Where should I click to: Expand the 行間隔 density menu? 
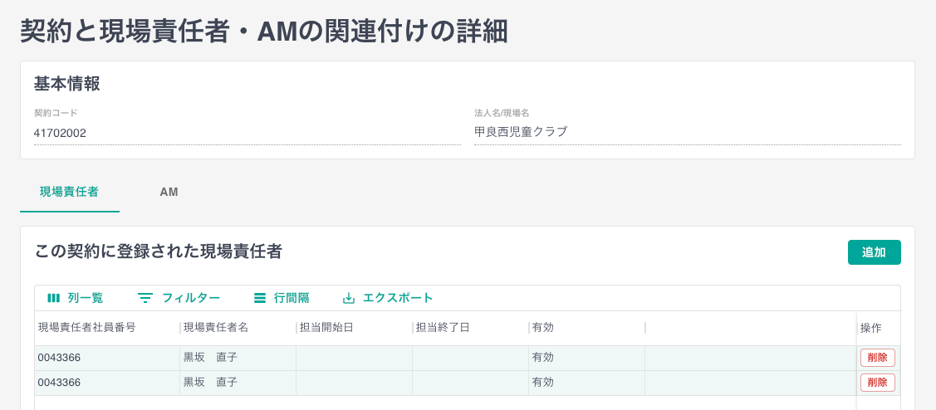coord(292,298)
